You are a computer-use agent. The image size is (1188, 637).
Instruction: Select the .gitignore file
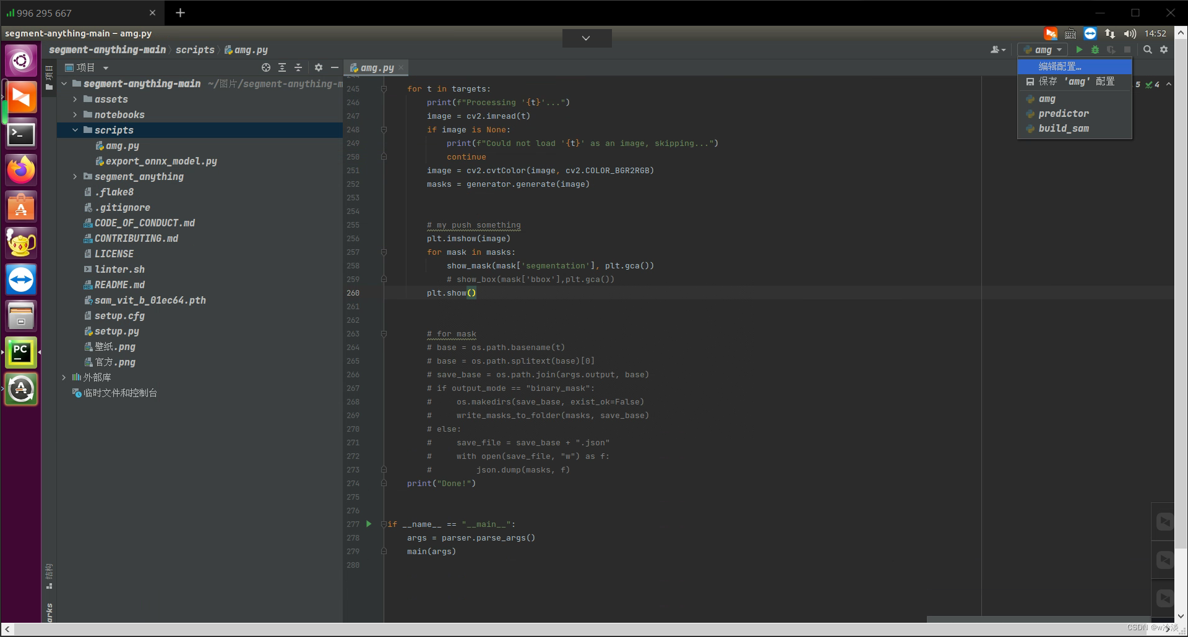117,207
